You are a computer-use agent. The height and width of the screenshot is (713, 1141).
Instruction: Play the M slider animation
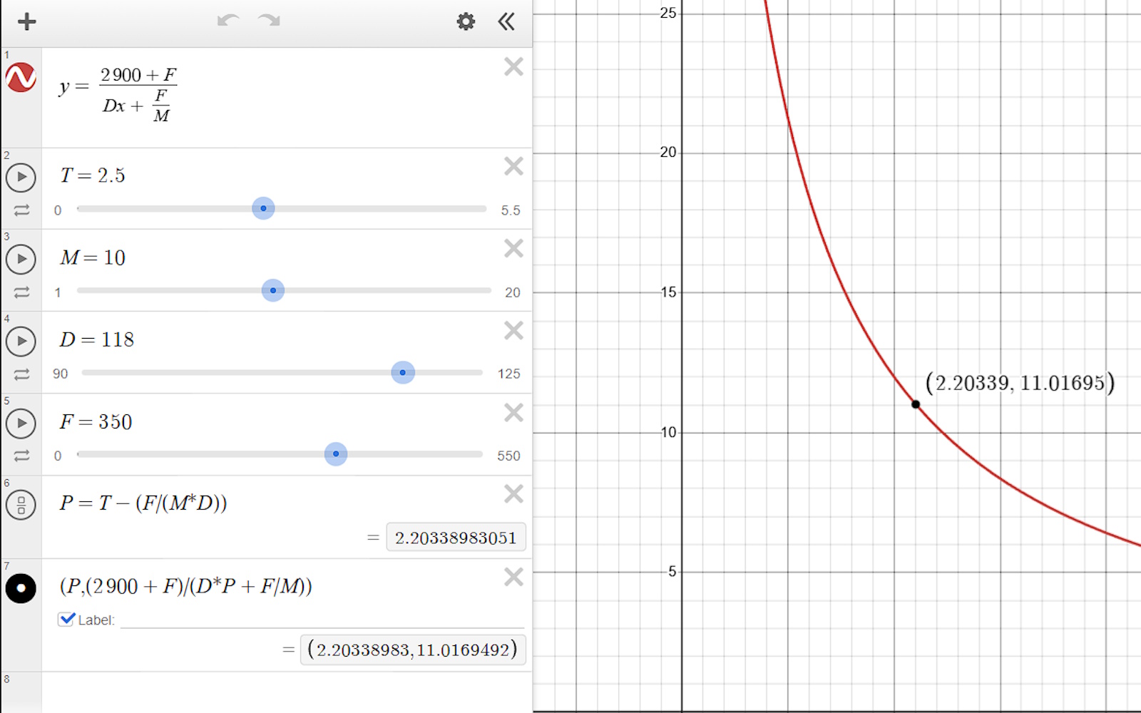21,260
